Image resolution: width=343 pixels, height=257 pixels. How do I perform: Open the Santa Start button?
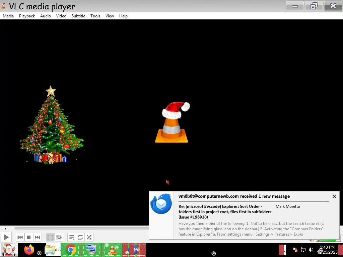(9, 250)
